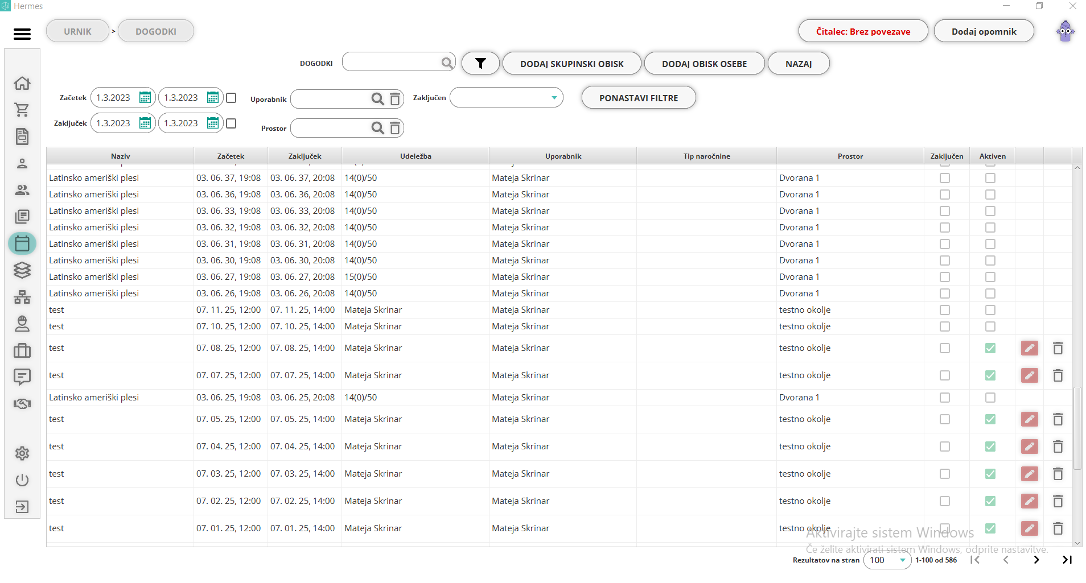The image size is (1086, 583).
Task: Click the table vertical scrollbar thumb
Action: point(1077,428)
